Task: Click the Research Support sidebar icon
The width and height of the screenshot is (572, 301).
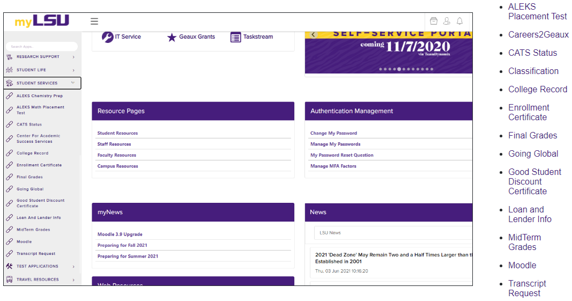Action: [10, 57]
